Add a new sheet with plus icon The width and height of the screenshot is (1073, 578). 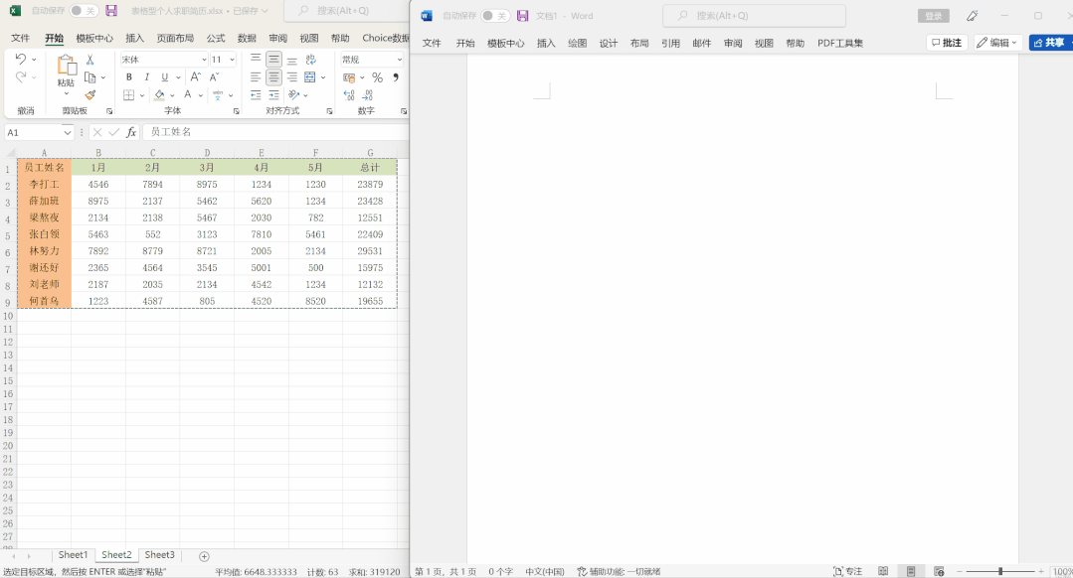tap(205, 556)
